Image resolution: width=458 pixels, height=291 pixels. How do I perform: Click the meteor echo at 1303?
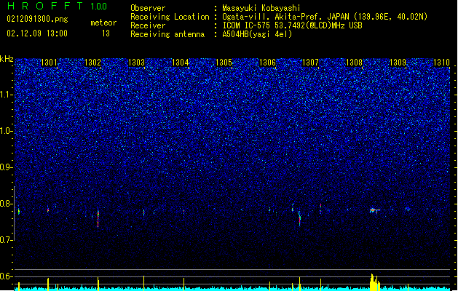coord(143,212)
